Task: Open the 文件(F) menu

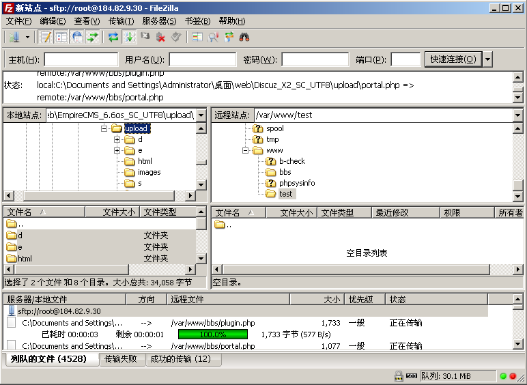Action: [19, 21]
